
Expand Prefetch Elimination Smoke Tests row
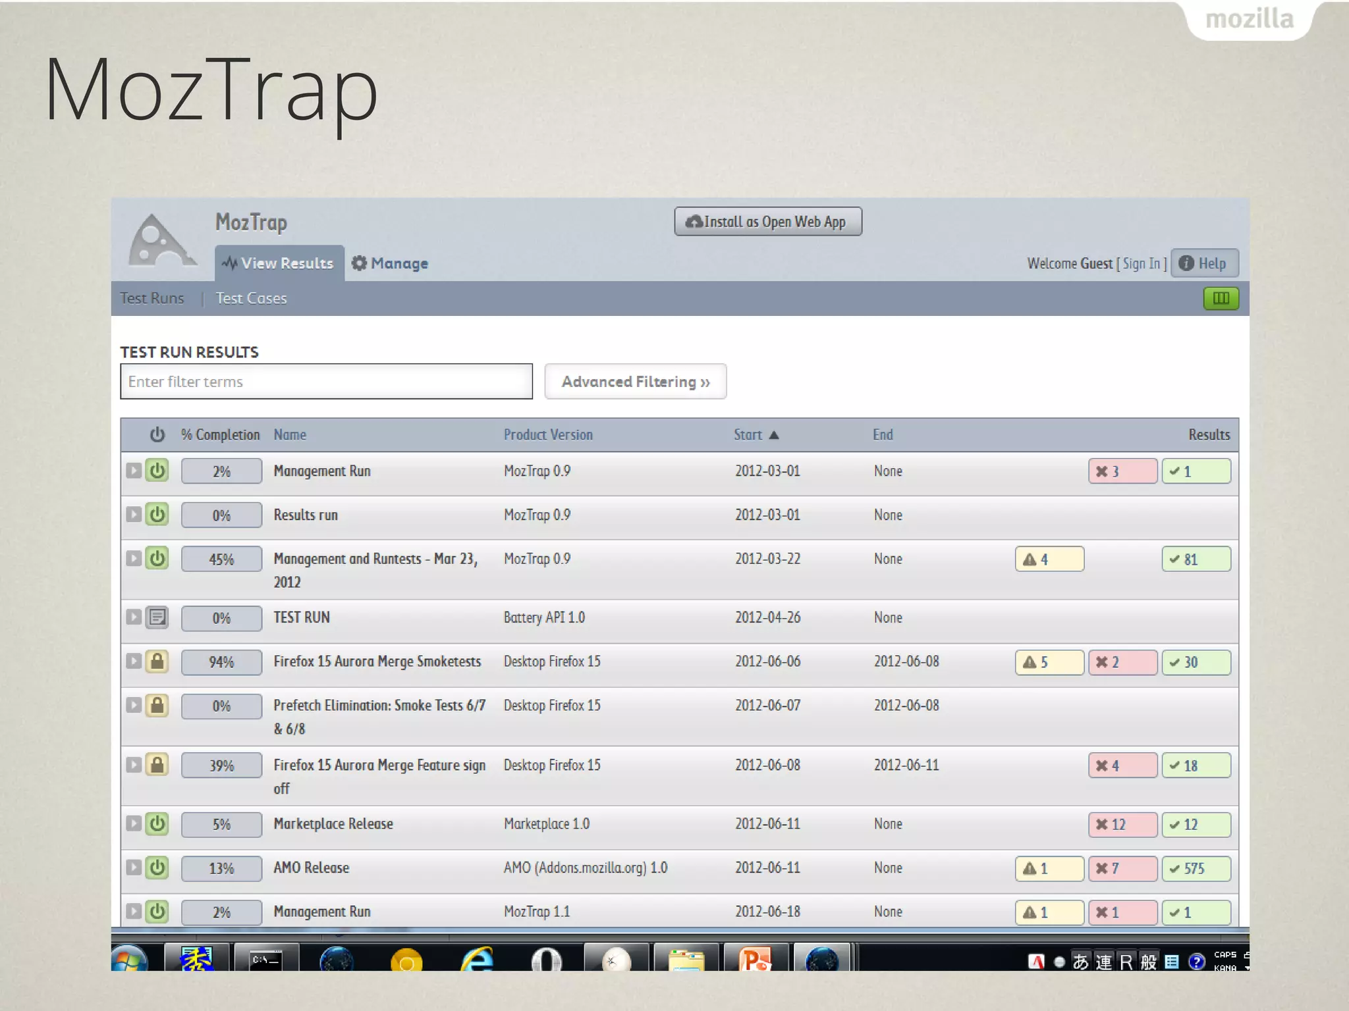134,706
